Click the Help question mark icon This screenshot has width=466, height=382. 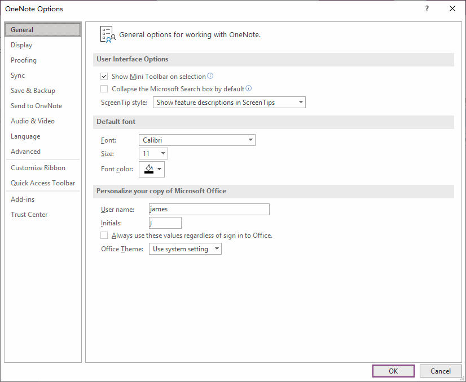click(x=427, y=8)
